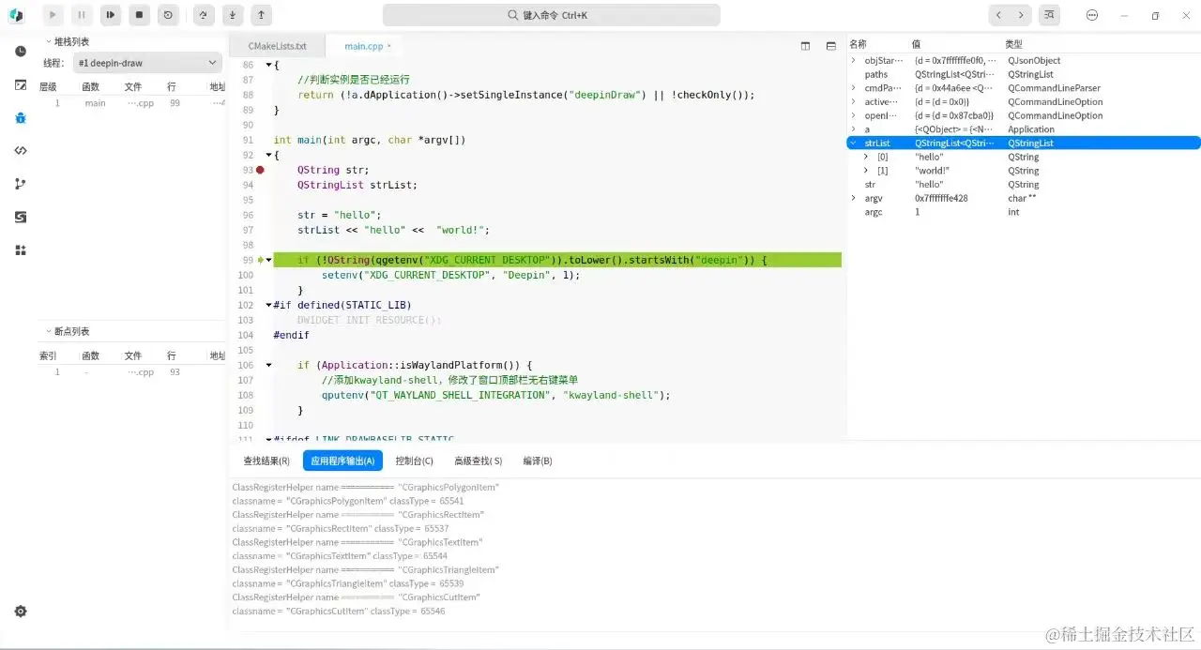The height and width of the screenshot is (650, 1201).
Task: Click the pause debugging button
Action: pyautogui.click(x=82, y=15)
